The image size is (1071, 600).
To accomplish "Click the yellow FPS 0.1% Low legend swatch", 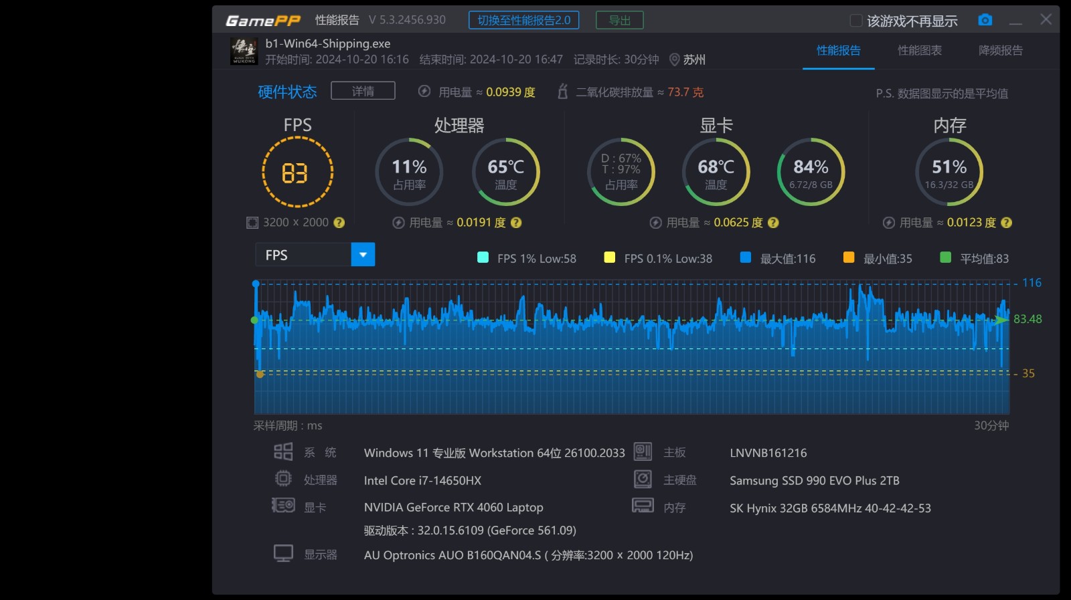I will click(610, 258).
